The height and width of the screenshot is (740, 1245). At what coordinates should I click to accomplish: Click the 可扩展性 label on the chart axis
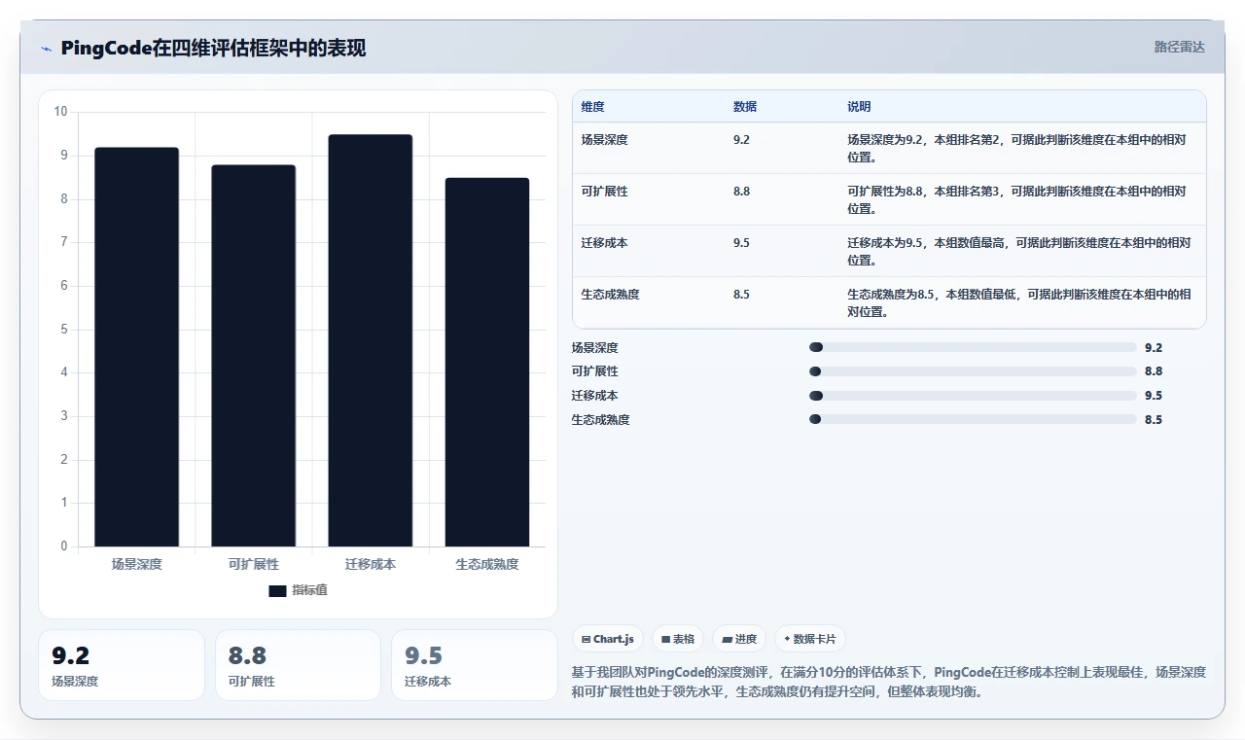[253, 564]
